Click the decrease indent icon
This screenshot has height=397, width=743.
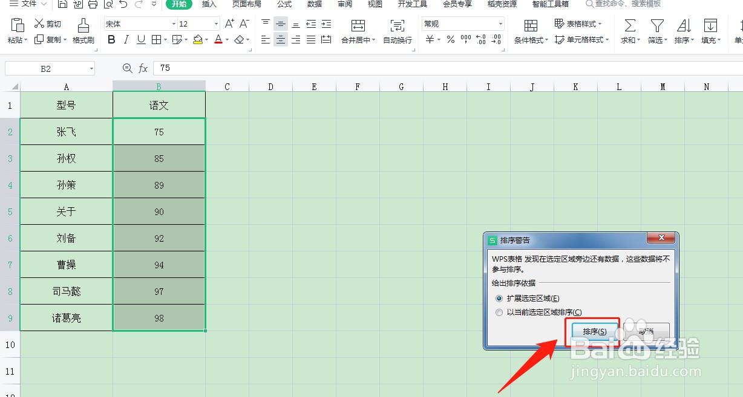(311, 24)
